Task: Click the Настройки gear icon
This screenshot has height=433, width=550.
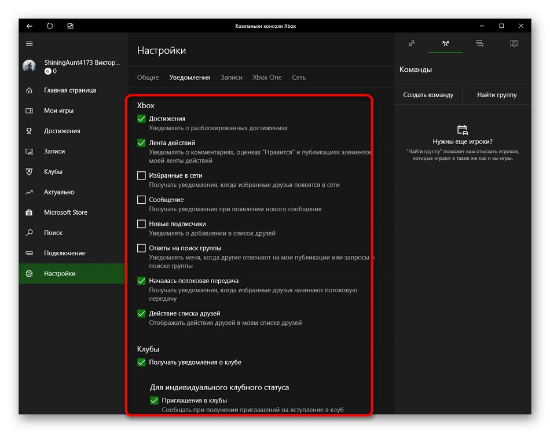Action: (29, 273)
